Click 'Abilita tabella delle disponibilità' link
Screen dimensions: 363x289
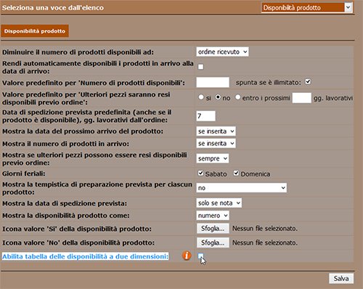85,256
